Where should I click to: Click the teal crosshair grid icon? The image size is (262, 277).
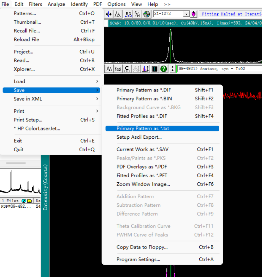[154, 69]
